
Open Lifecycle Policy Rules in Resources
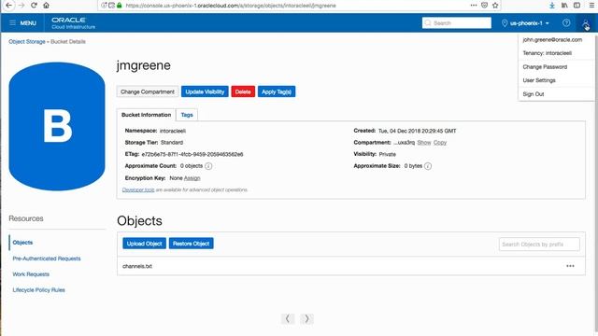pyautogui.click(x=39, y=290)
